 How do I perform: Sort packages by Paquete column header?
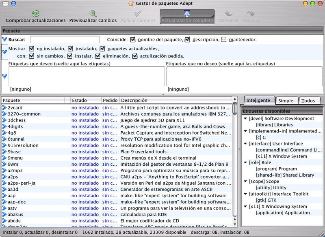click(x=33, y=100)
